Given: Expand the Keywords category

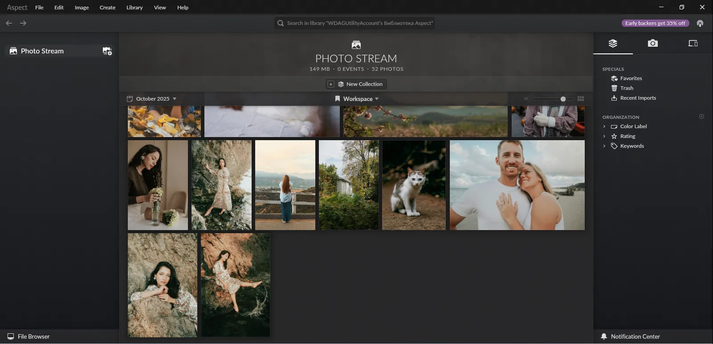Looking at the screenshot, I should tap(604, 146).
